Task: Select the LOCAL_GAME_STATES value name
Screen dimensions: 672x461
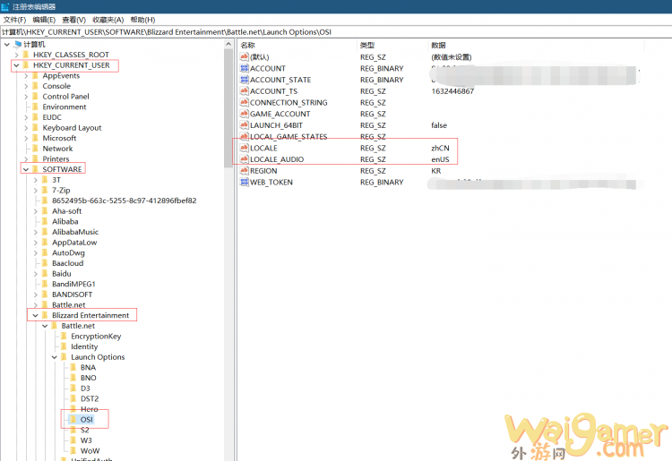Action: (x=289, y=137)
